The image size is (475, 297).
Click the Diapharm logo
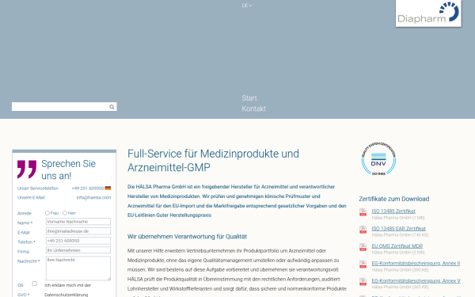tap(428, 13)
